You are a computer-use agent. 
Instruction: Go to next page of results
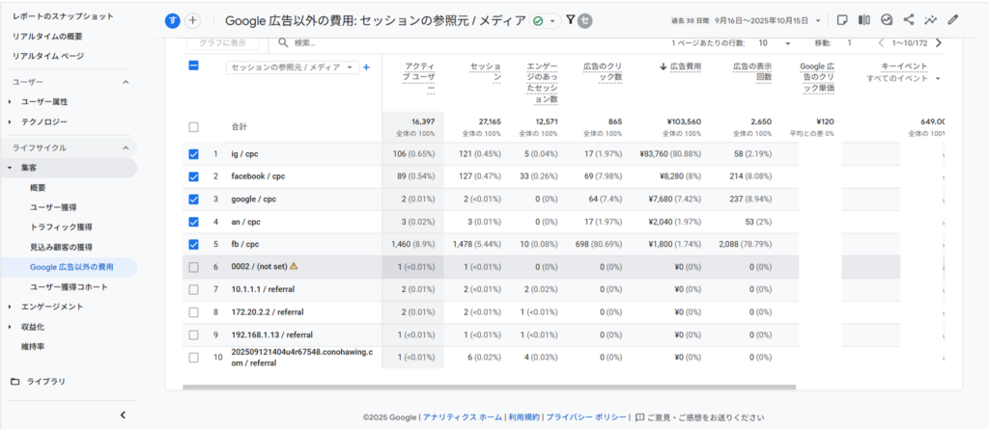939,43
